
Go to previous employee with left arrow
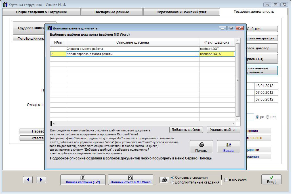pyautogui.click(x=28, y=180)
